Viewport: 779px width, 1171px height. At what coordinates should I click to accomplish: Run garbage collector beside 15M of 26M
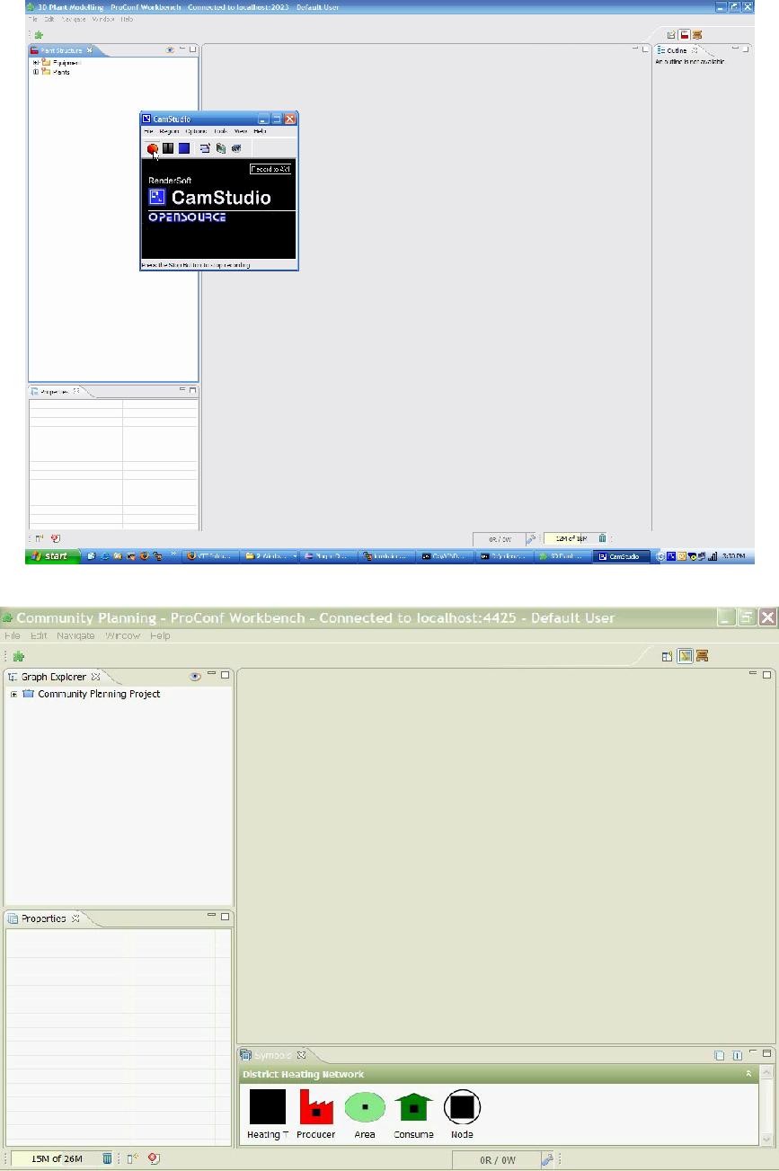[x=107, y=1159]
